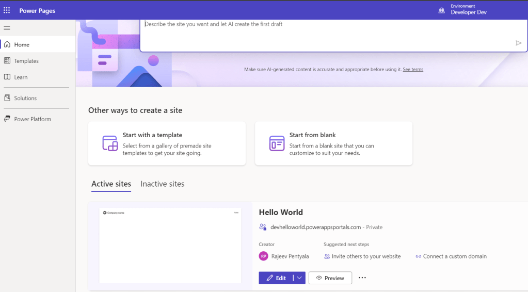Click the Edit button for Hello World
The height and width of the screenshot is (292, 528).
tap(276, 278)
